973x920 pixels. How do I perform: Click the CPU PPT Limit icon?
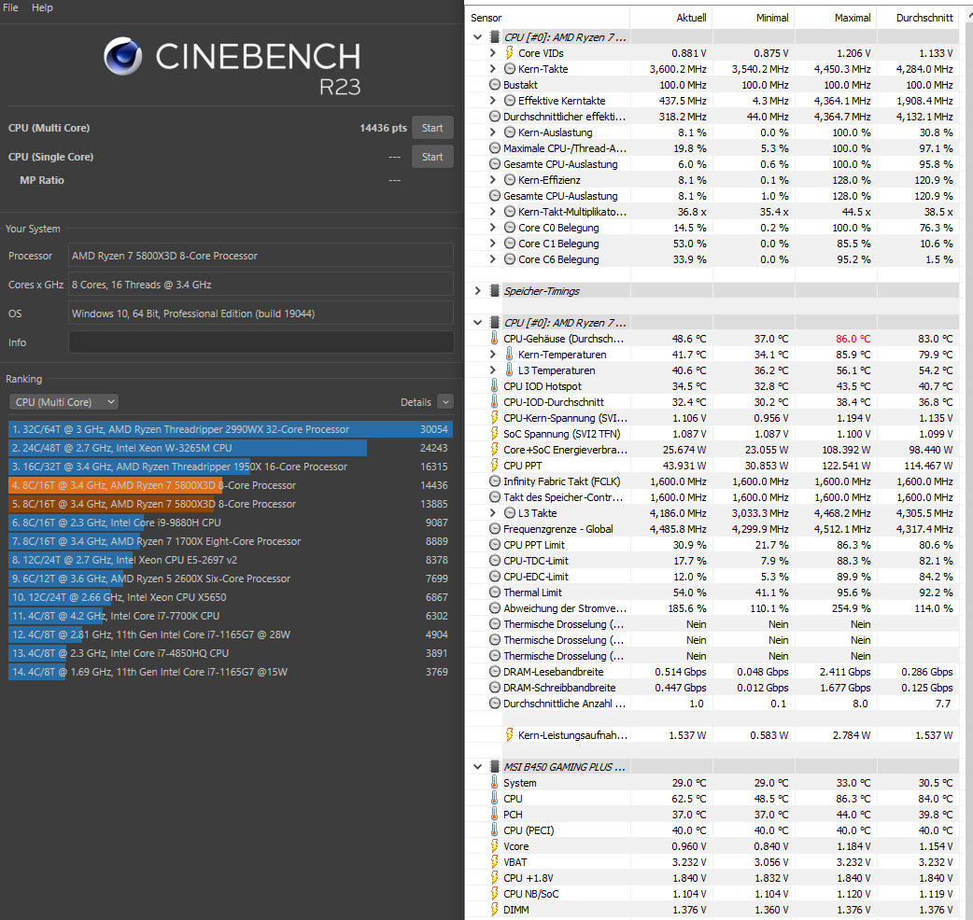pyautogui.click(x=495, y=544)
